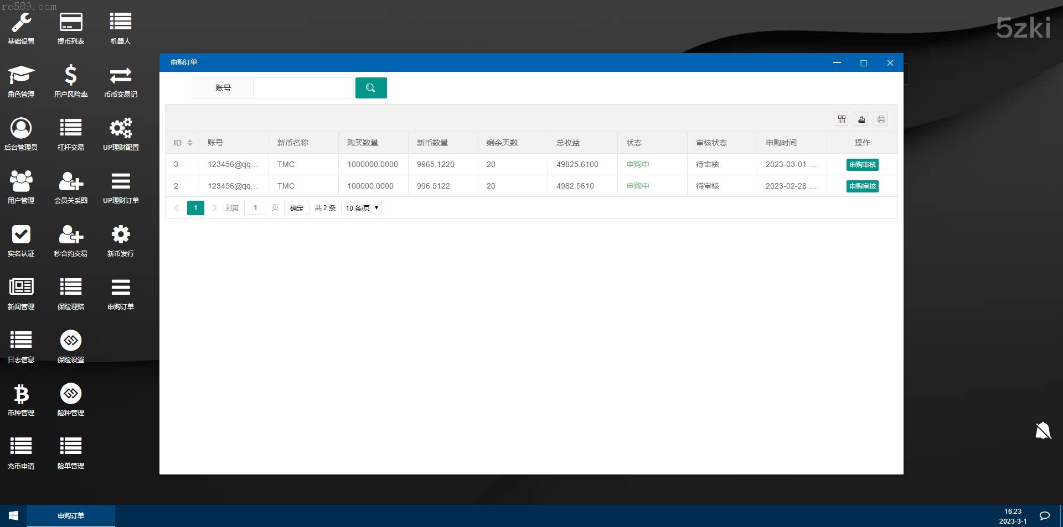1063x527 pixels.
Task: Click the 确定 page jump button
Action: pyautogui.click(x=297, y=208)
